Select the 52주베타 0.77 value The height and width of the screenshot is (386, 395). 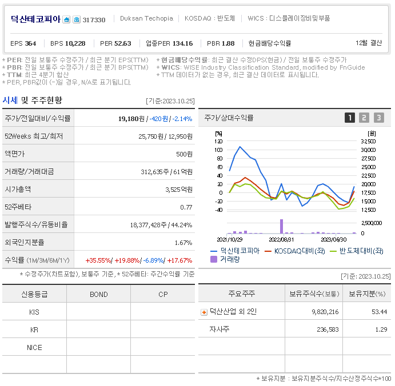click(x=186, y=207)
